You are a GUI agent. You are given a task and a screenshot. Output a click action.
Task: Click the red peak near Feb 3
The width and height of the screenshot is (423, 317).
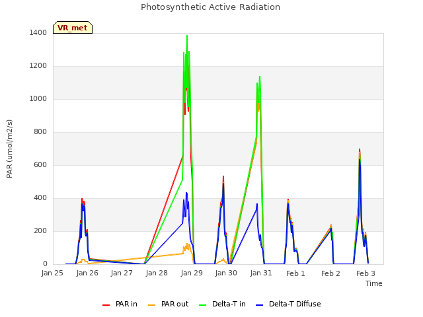pos(360,150)
